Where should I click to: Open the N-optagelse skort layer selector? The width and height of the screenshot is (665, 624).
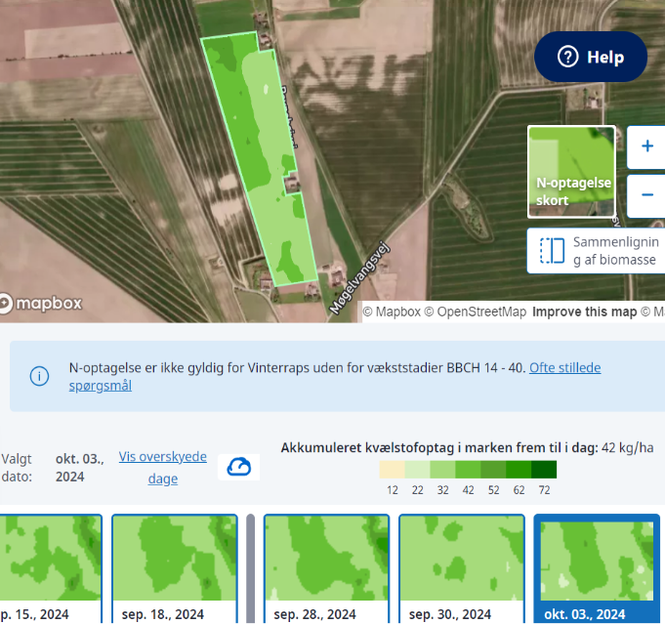pyautogui.click(x=571, y=171)
